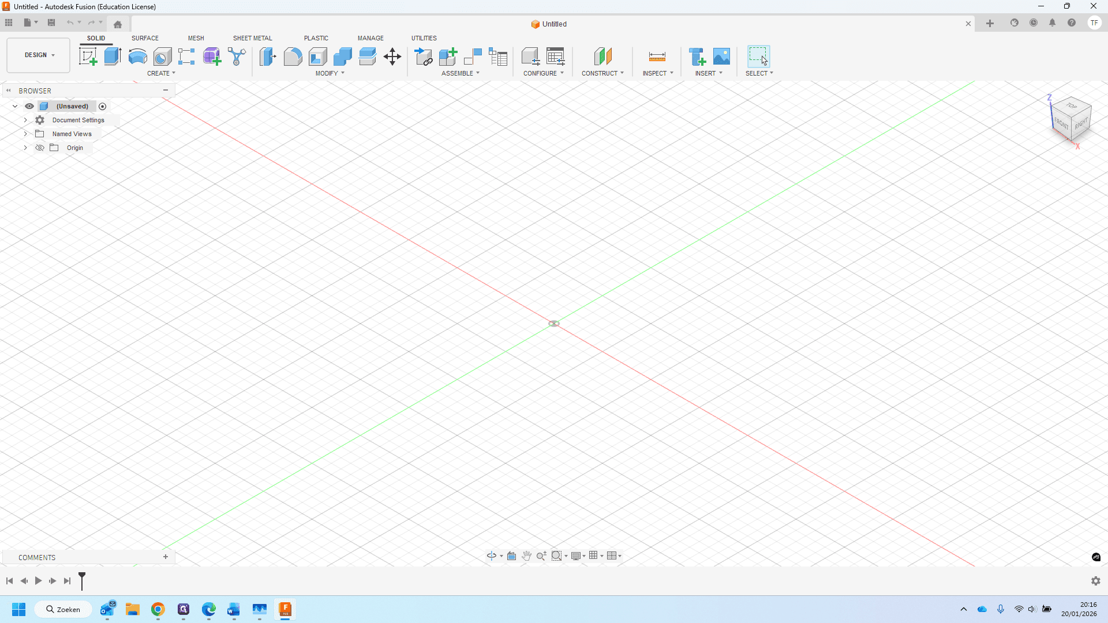Switch to the SURFACE tab
Viewport: 1108px width, 623px height.
coord(145,38)
